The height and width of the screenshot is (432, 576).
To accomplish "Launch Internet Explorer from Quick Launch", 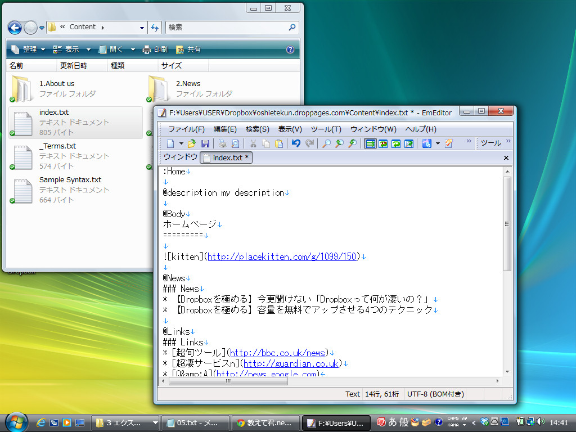I will pos(40,423).
